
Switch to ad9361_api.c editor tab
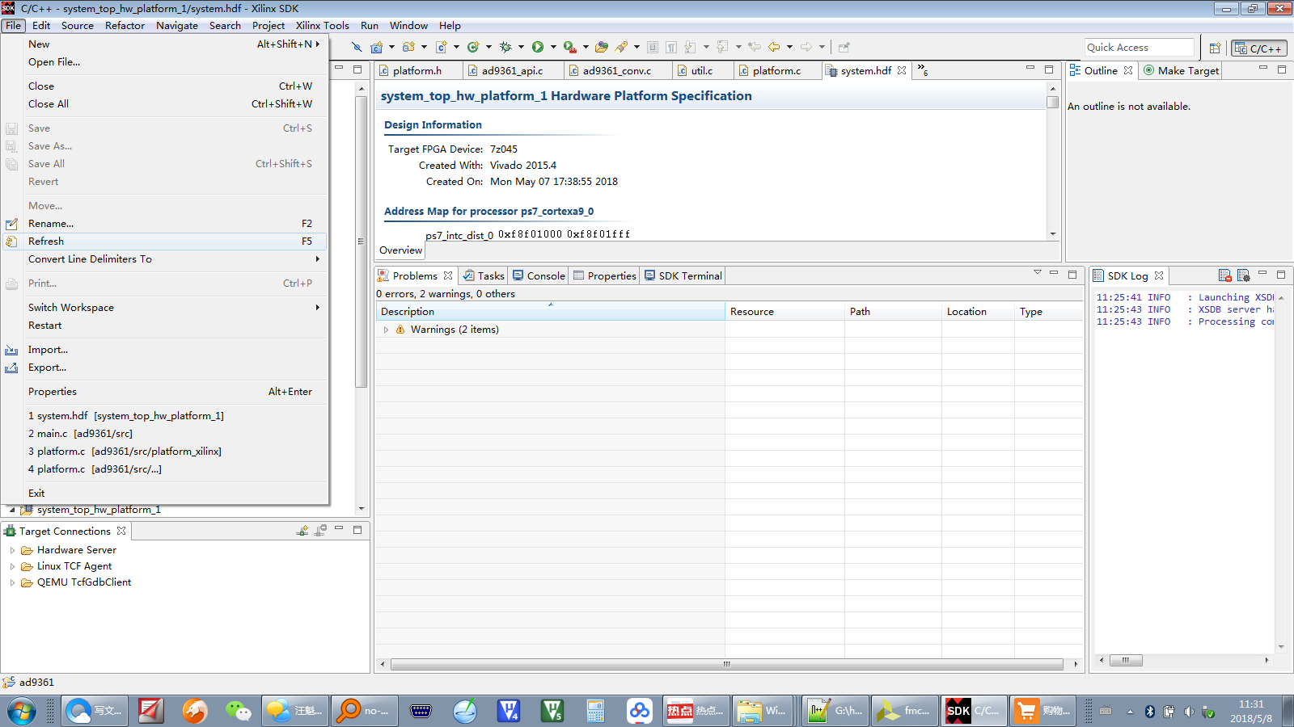click(x=512, y=70)
